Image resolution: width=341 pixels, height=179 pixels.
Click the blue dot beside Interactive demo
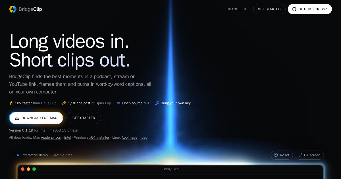[x=18, y=155]
